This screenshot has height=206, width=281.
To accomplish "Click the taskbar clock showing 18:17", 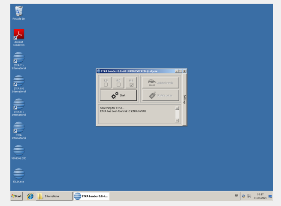I will coord(260,196).
